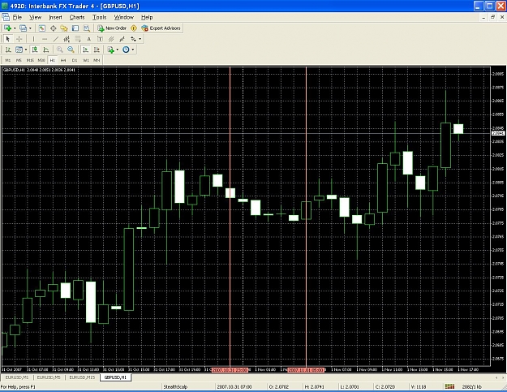Image resolution: width=507 pixels, height=392 pixels.
Task: Toggle the Auto Scroll chart button
Action: point(85,50)
